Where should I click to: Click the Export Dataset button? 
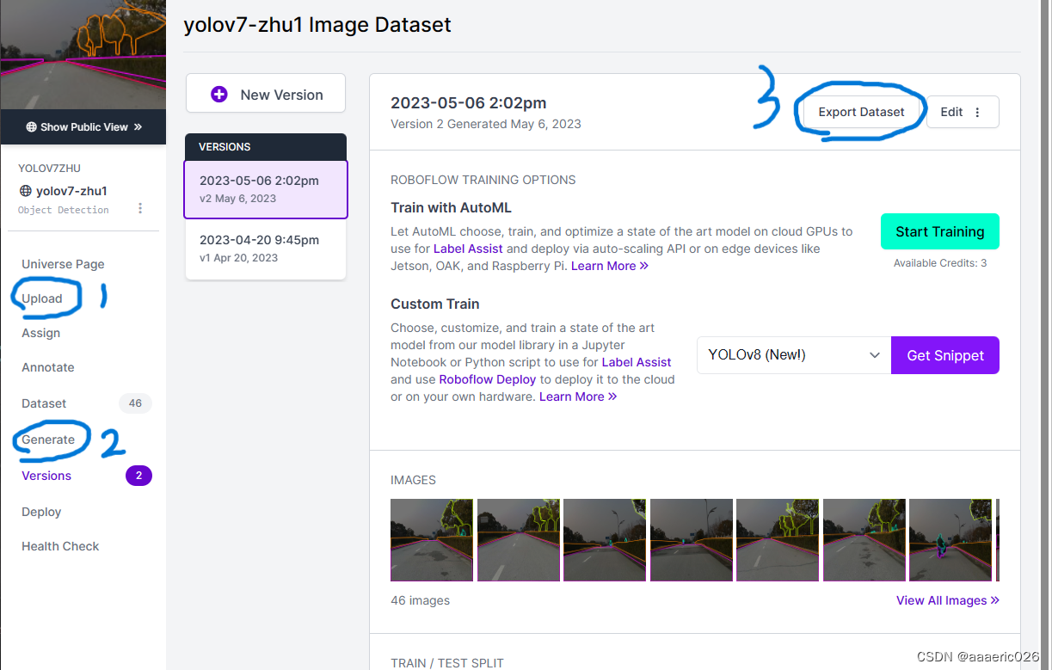coord(861,112)
